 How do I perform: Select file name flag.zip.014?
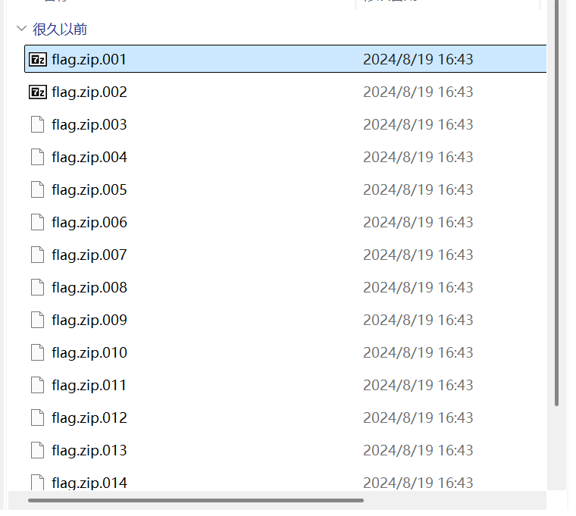coord(89,483)
